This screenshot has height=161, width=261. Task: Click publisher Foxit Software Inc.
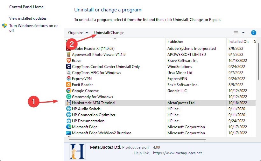(183, 84)
